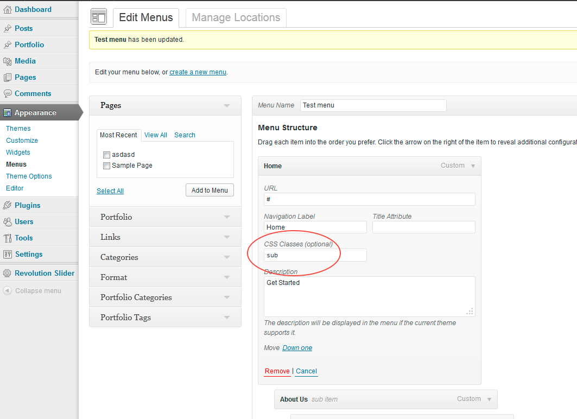Open the Themes submenu item
Image resolution: width=577 pixels, height=419 pixels.
point(18,129)
